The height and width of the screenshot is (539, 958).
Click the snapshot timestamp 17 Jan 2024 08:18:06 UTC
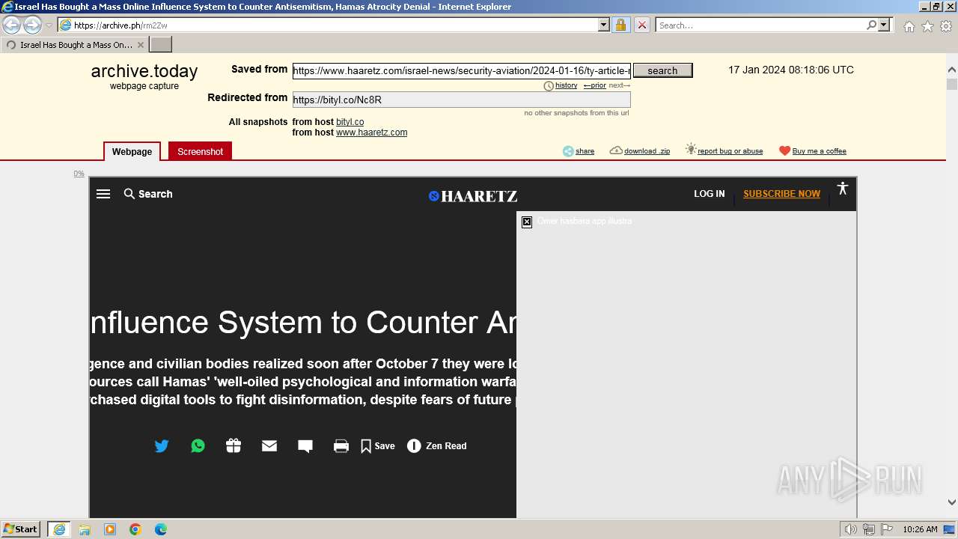(791, 70)
